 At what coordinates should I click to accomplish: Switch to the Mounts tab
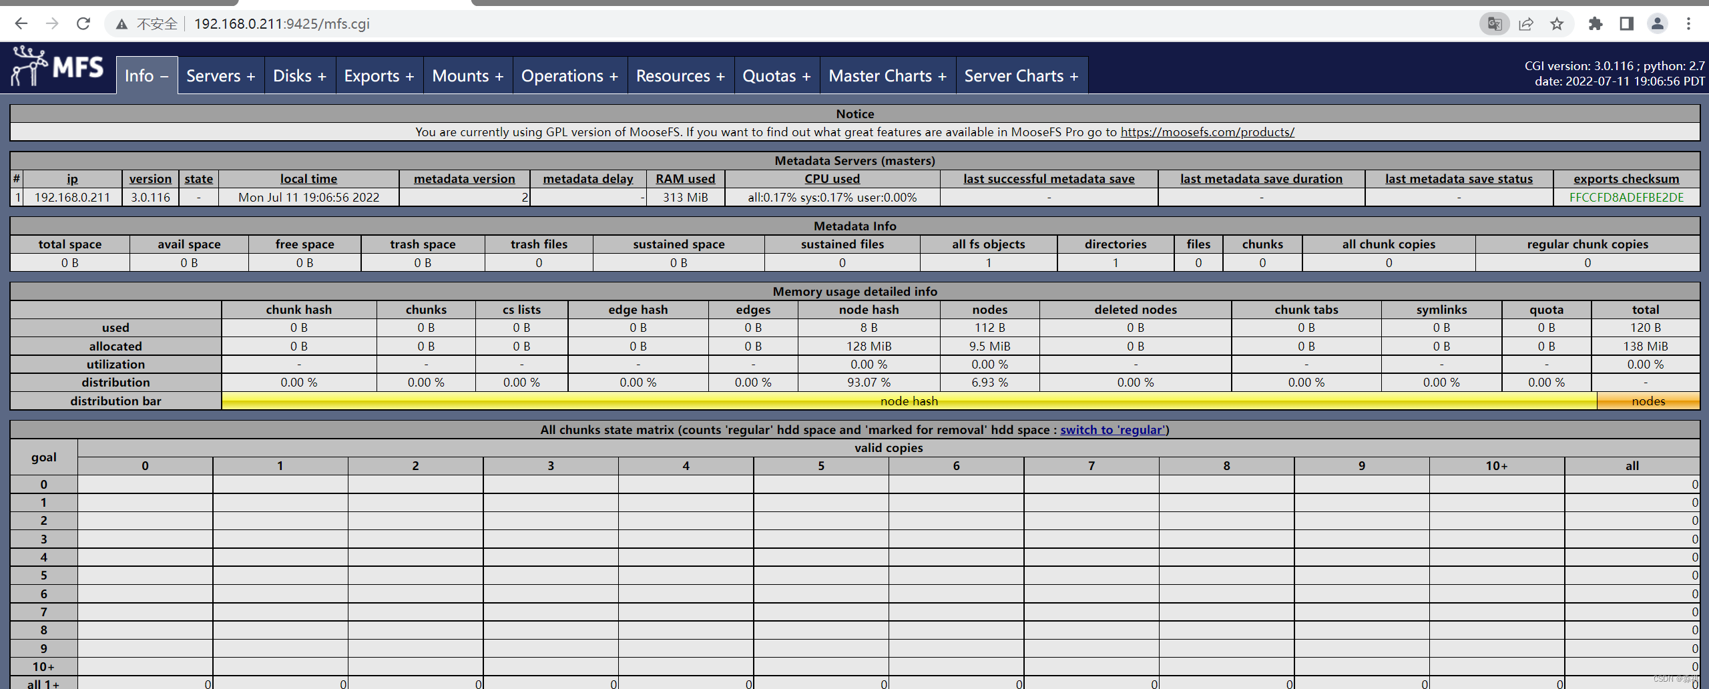(468, 75)
